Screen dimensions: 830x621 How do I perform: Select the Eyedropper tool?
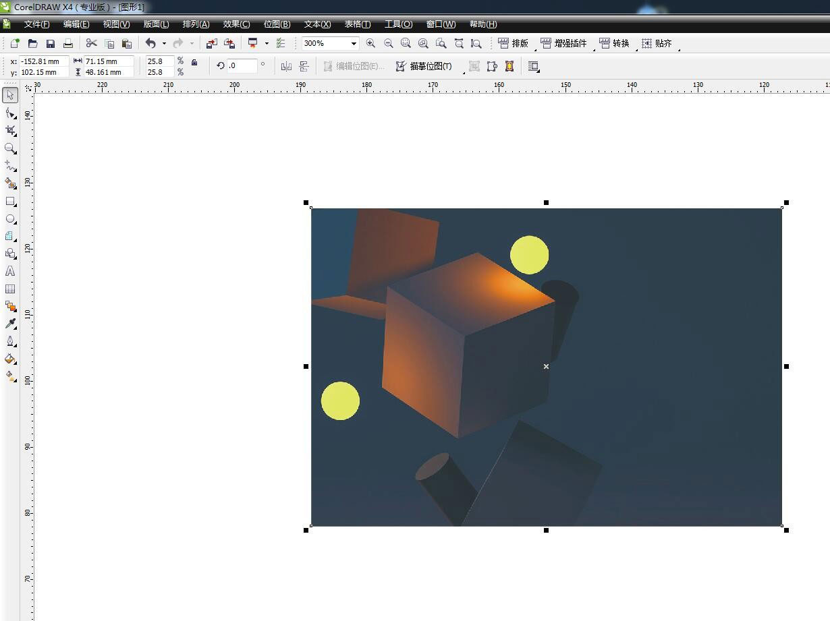pos(10,324)
